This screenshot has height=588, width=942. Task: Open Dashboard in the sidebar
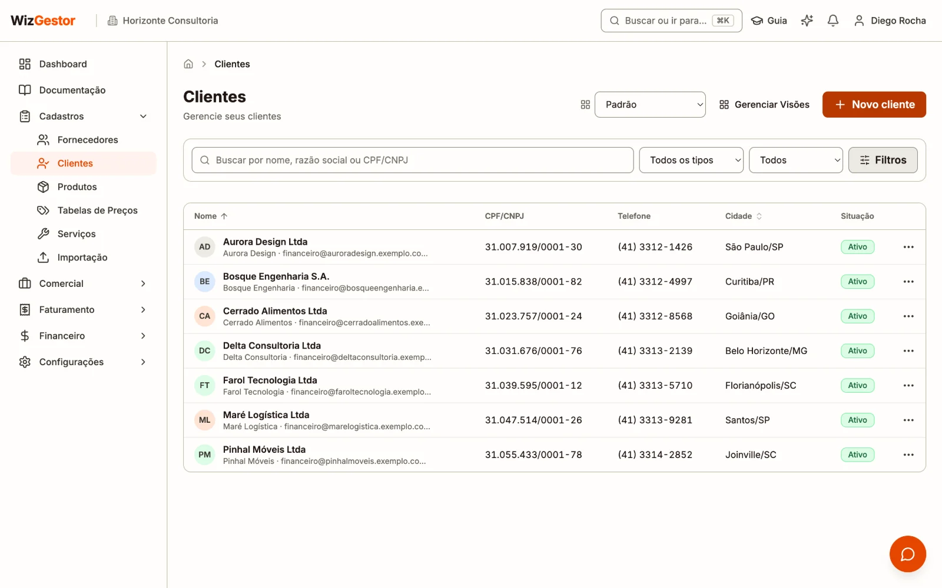pyautogui.click(x=83, y=64)
